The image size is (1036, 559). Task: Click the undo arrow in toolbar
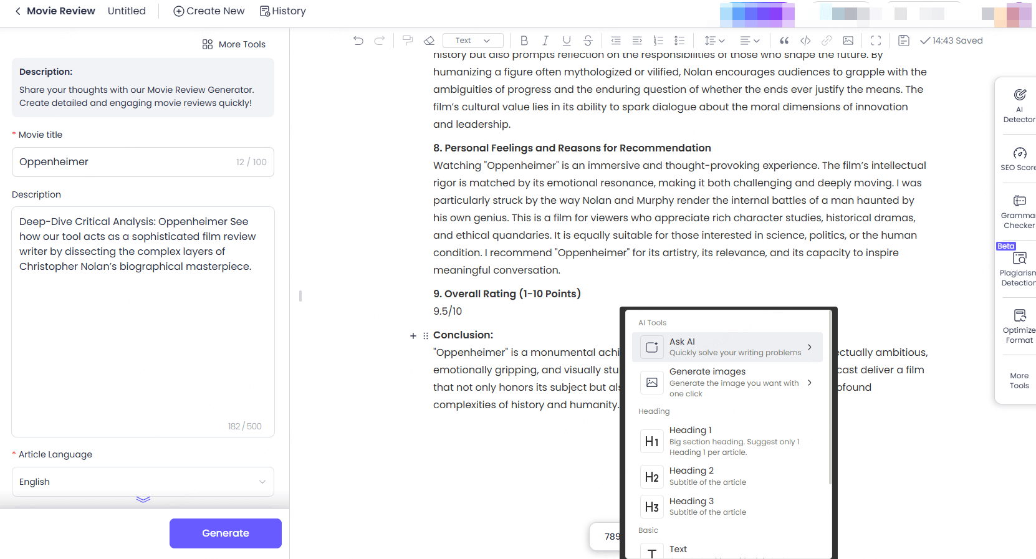coord(358,41)
